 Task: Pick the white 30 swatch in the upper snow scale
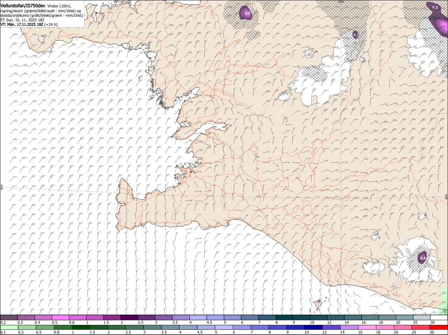(x=439, y=318)
